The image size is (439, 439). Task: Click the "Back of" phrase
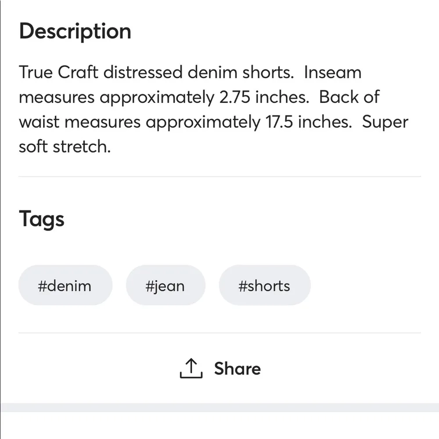[x=349, y=97]
